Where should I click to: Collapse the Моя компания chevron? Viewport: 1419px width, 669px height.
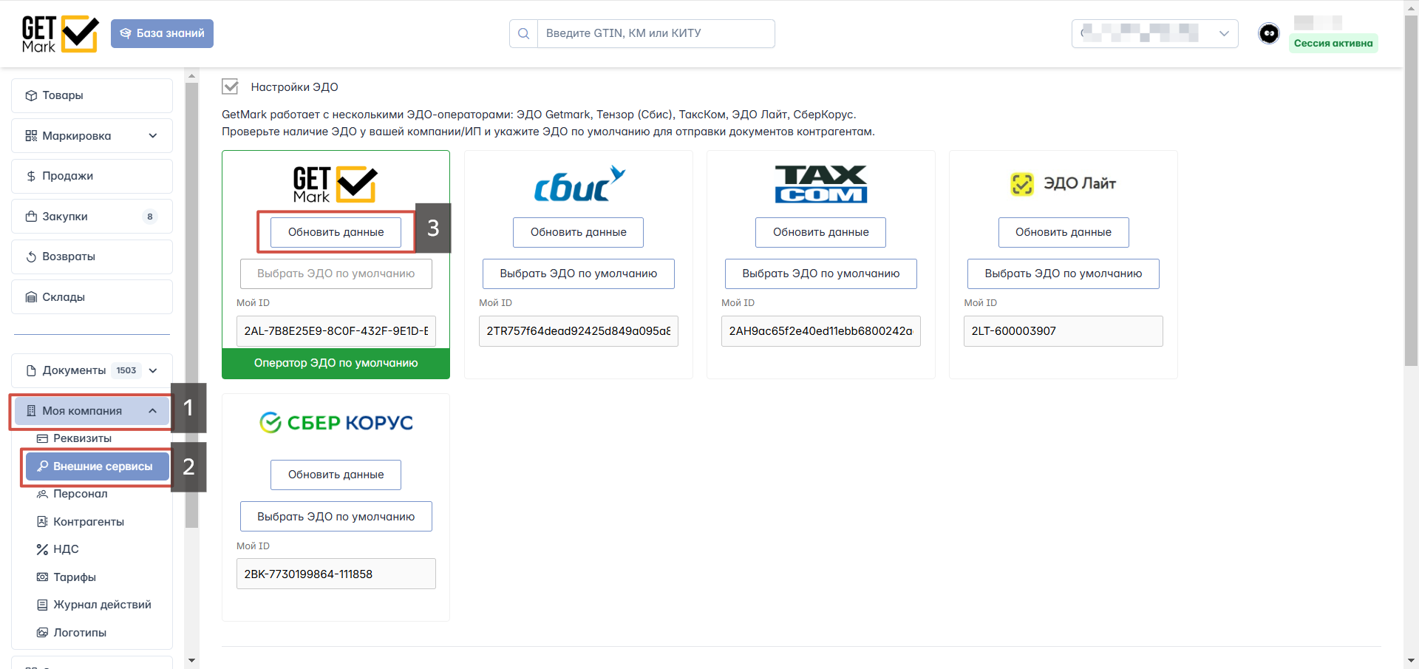click(x=153, y=411)
